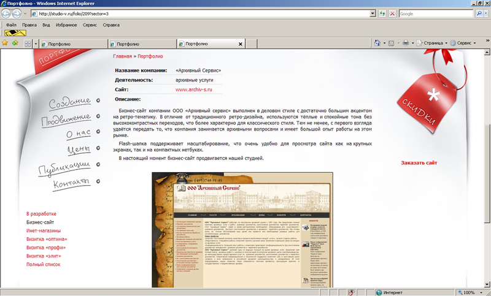Click the Публикации handwritten menu item
Screen dimensions: 491x296
[x=64, y=169]
